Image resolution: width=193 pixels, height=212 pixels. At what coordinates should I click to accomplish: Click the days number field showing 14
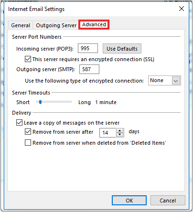point(108,133)
